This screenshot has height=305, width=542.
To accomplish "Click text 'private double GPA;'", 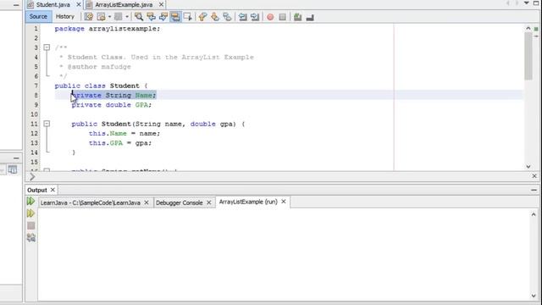I will [x=112, y=105].
